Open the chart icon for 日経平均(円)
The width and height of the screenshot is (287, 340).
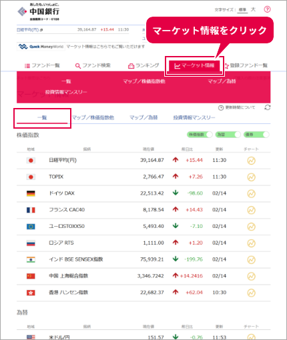click(251, 161)
